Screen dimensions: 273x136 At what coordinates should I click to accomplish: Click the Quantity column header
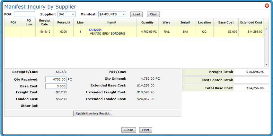tap(147, 23)
